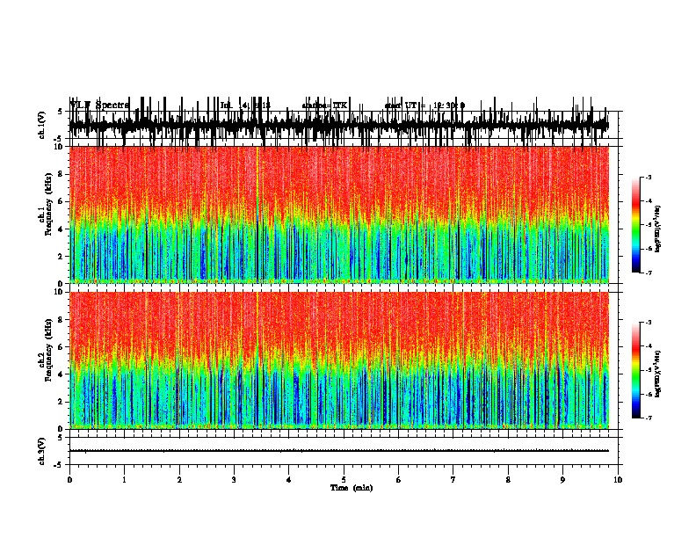Click the time axis tick label 1
This screenshot has height=538, width=696.
124,480
